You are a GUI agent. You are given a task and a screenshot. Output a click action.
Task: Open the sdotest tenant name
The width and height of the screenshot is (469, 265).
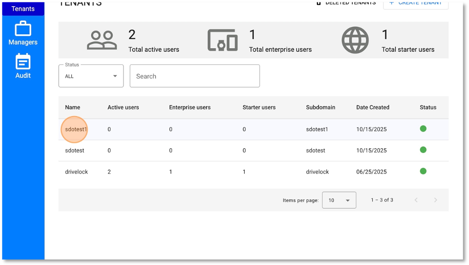pos(74,150)
